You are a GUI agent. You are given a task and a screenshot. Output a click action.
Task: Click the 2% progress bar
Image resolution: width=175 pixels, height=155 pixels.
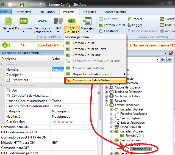23,45
